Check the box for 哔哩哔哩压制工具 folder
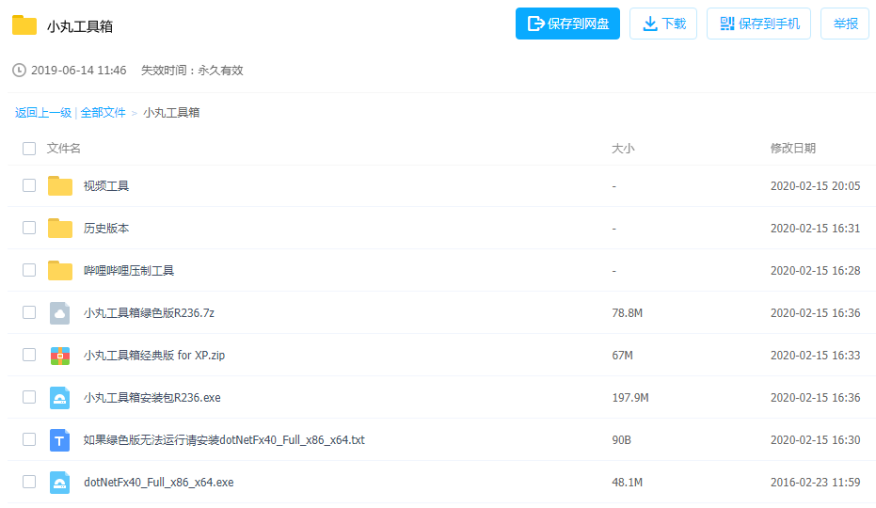Image resolution: width=876 pixels, height=508 pixels. pyautogui.click(x=29, y=271)
